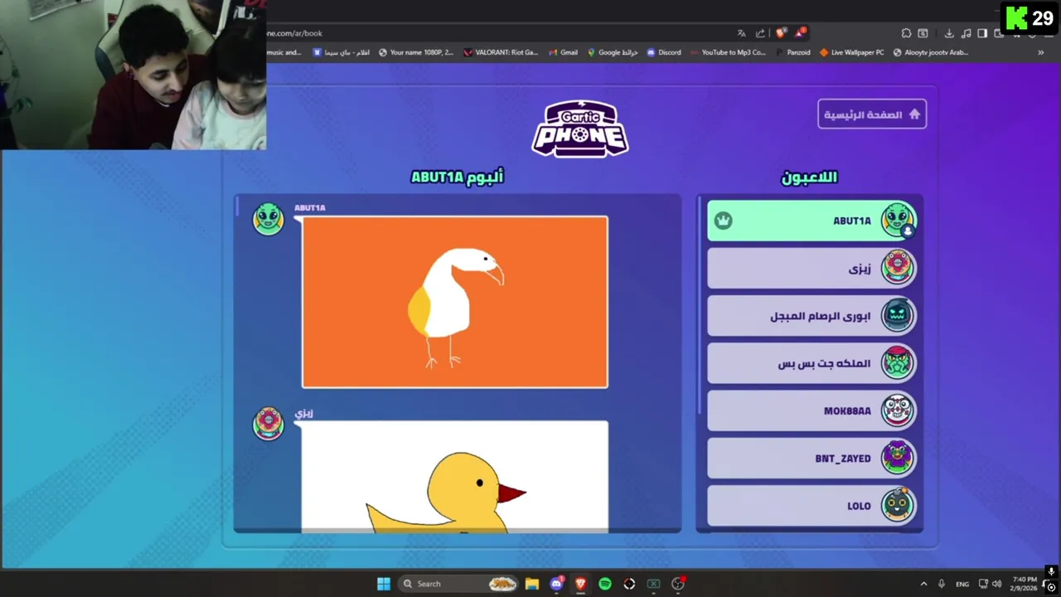The image size is (1061, 597).
Task: Open File Explorer from taskbar
Action: [532, 584]
